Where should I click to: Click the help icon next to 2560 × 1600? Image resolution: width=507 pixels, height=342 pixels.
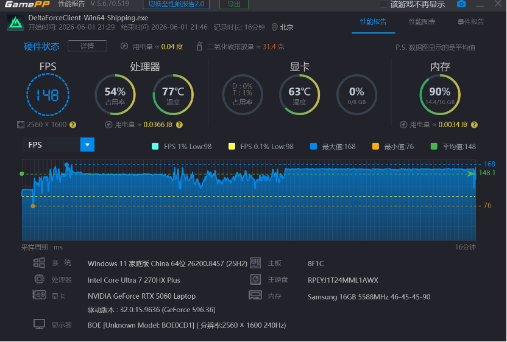click(73, 125)
